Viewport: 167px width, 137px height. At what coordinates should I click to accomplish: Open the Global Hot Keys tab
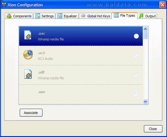(95, 16)
